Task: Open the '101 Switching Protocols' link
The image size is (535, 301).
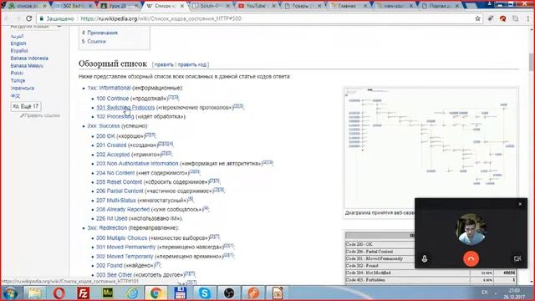Action: pos(125,108)
